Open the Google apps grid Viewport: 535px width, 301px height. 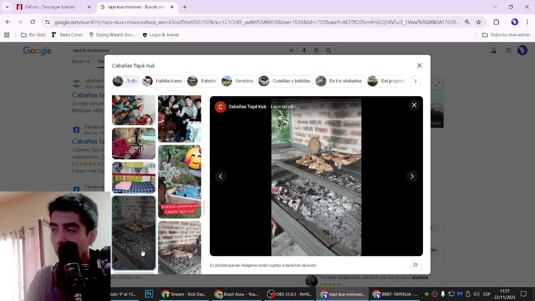coord(508,51)
